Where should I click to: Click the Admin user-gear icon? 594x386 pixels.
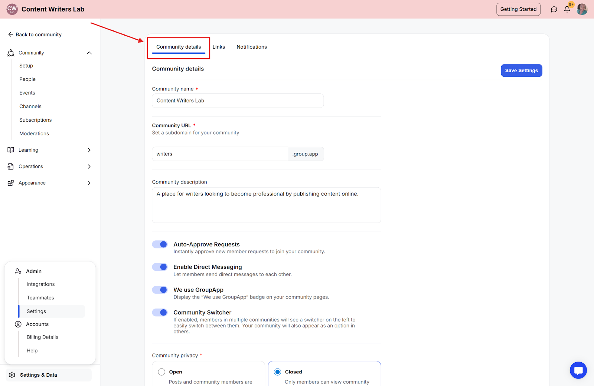pyautogui.click(x=18, y=271)
